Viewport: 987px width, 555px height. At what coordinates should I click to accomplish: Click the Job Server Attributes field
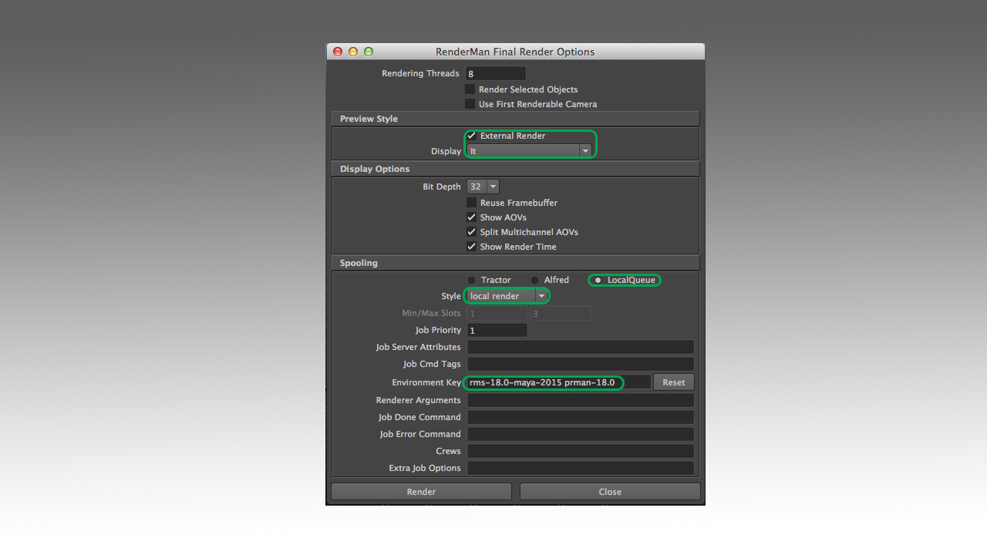[581, 347]
